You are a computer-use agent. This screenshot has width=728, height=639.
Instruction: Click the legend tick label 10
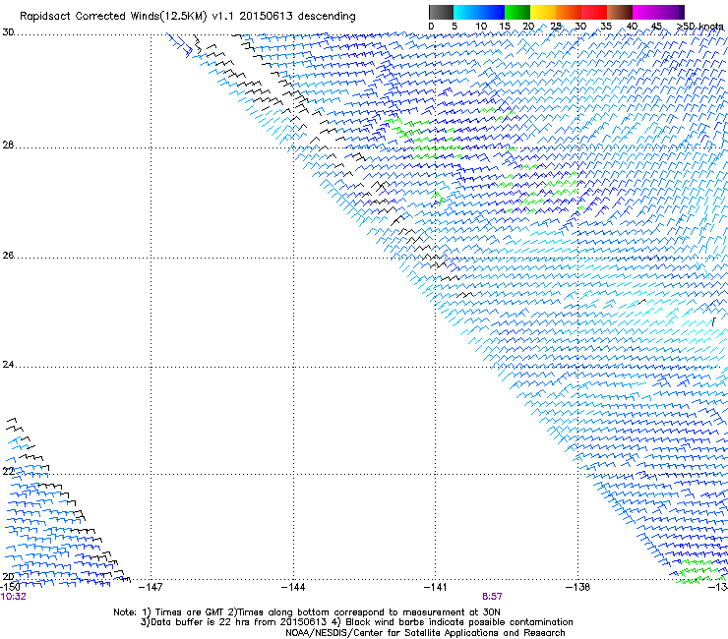(481, 27)
